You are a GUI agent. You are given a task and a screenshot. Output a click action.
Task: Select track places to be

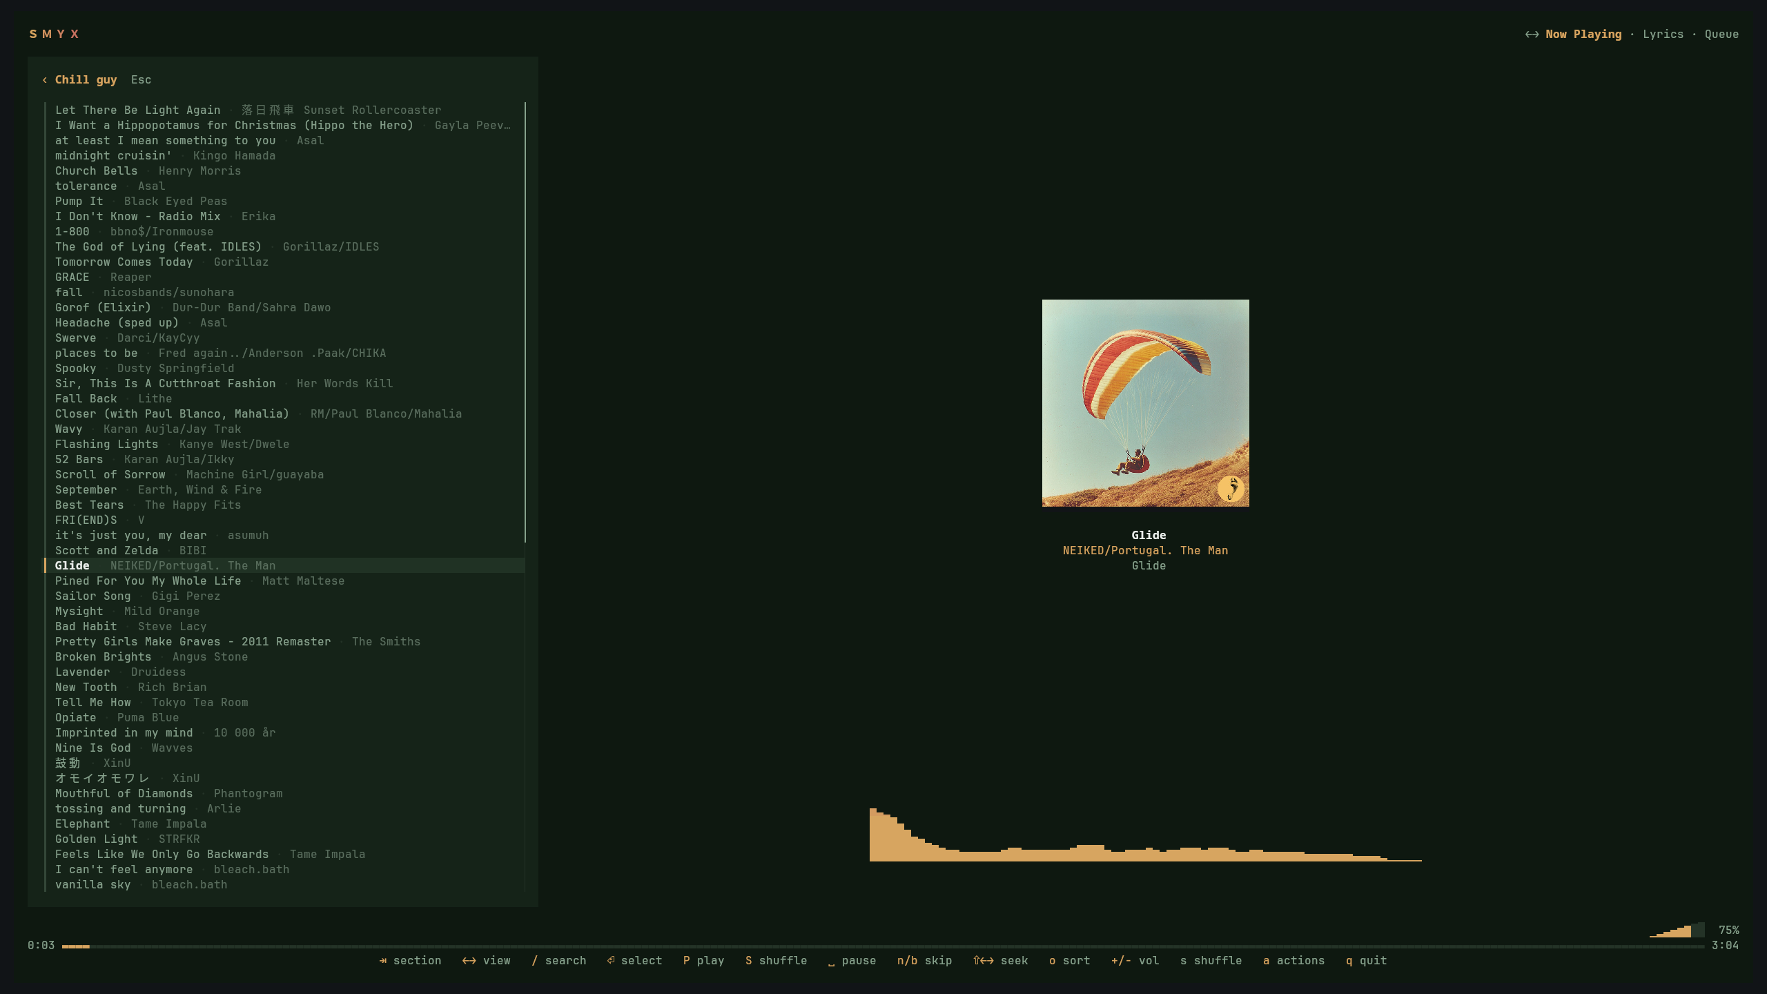click(x=284, y=353)
